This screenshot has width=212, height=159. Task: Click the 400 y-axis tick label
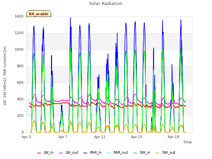(20, 99)
